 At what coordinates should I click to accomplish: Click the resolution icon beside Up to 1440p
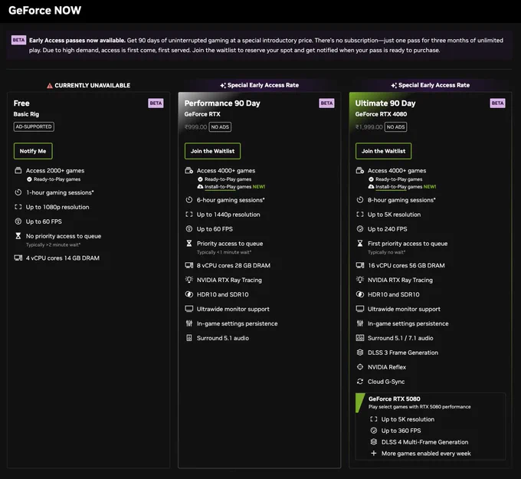189,215
